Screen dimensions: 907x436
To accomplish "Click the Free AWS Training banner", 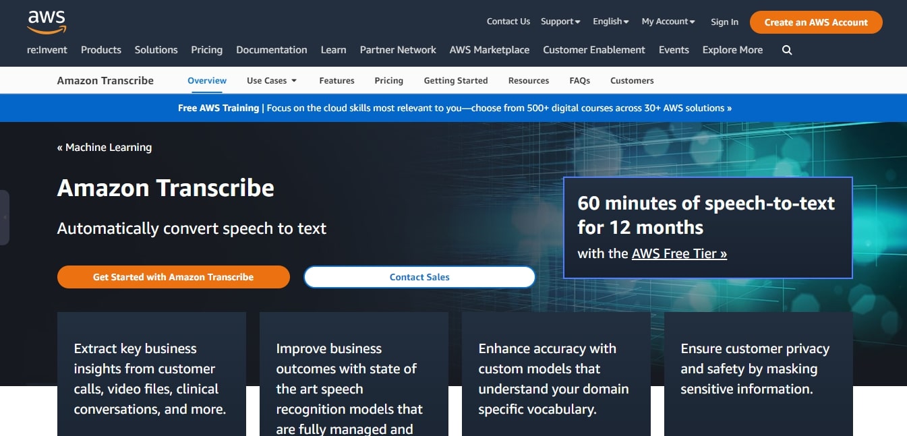I will (x=455, y=108).
